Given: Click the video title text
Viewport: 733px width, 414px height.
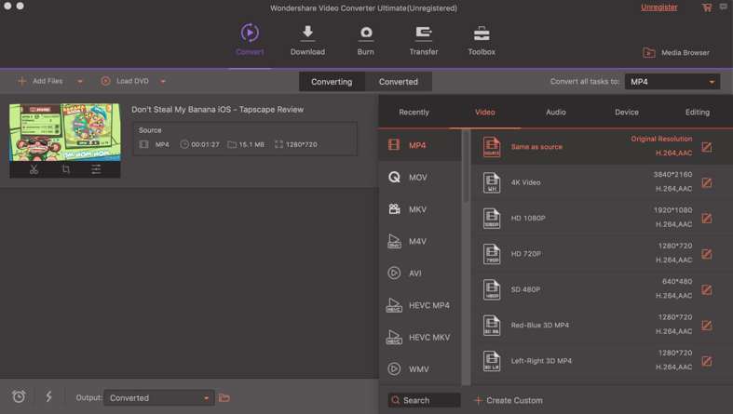Looking at the screenshot, I should click(217, 109).
